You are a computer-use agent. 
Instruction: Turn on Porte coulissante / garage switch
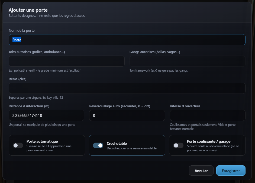pyautogui.click(x=178, y=145)
